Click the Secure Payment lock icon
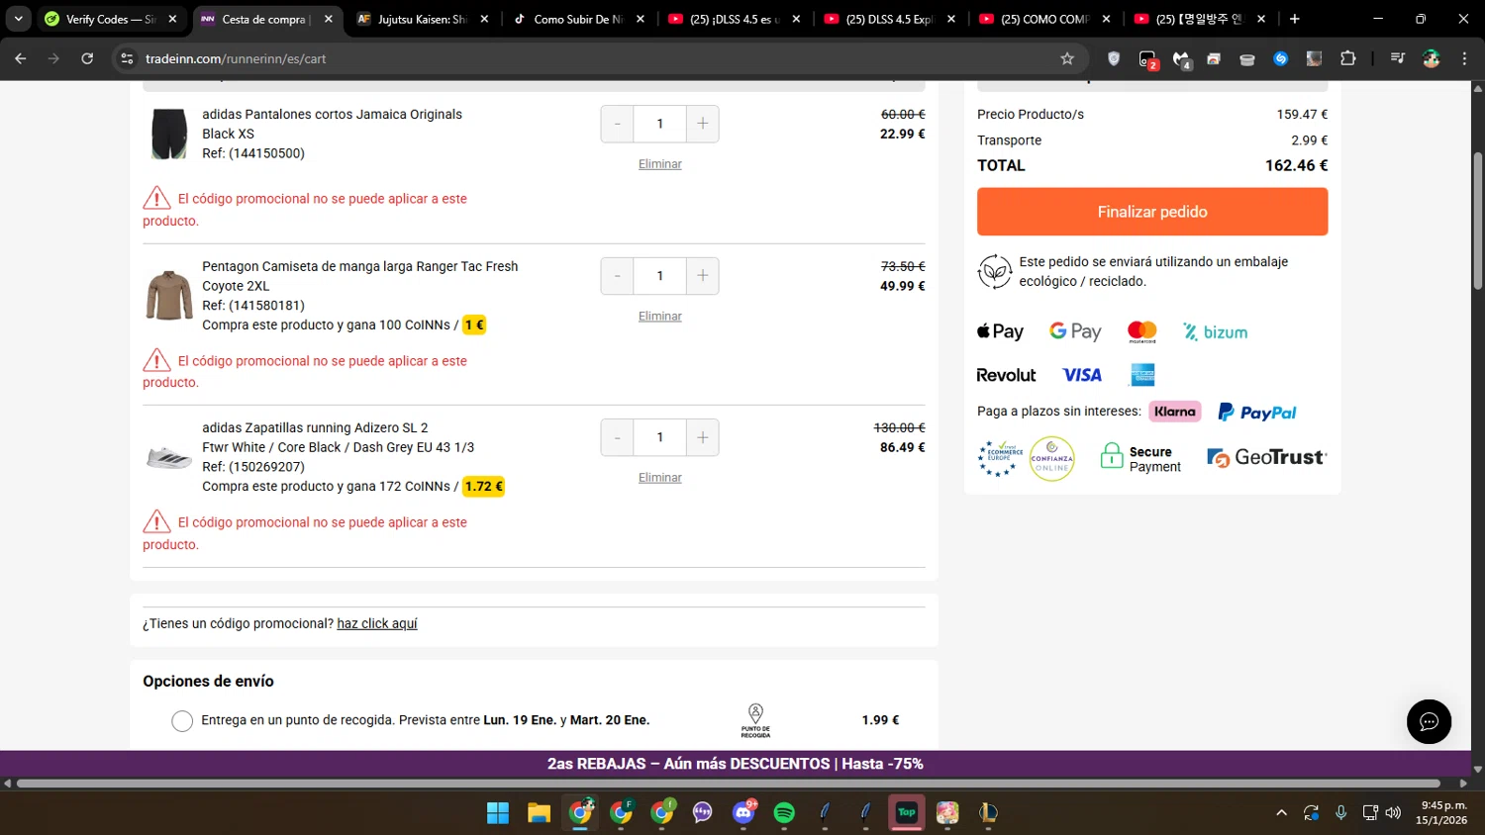Screen dimensions: 1485x835 [1112, 456]
